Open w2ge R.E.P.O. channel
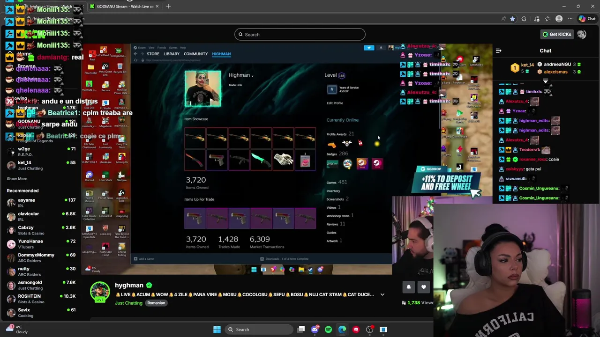 pyautogui.click(x=41, y=151)
